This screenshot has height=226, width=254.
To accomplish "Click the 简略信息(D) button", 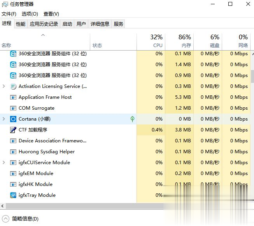I will [x=20, y=219].
